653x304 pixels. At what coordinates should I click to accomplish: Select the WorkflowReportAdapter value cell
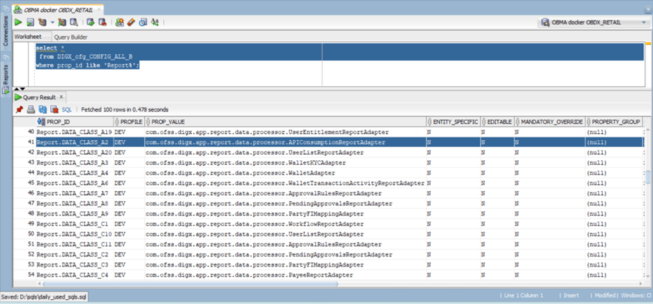point(286,224)
